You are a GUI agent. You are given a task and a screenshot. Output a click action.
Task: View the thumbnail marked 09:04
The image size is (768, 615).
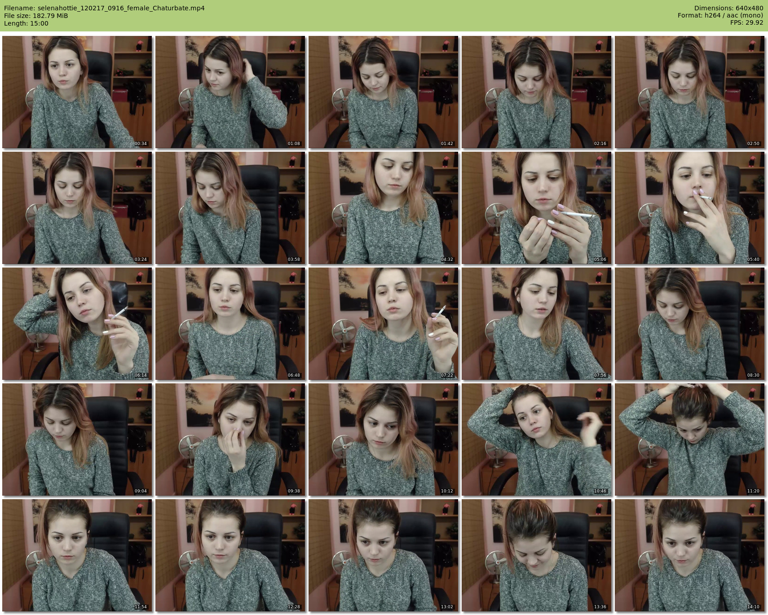(x=77, y=439)
